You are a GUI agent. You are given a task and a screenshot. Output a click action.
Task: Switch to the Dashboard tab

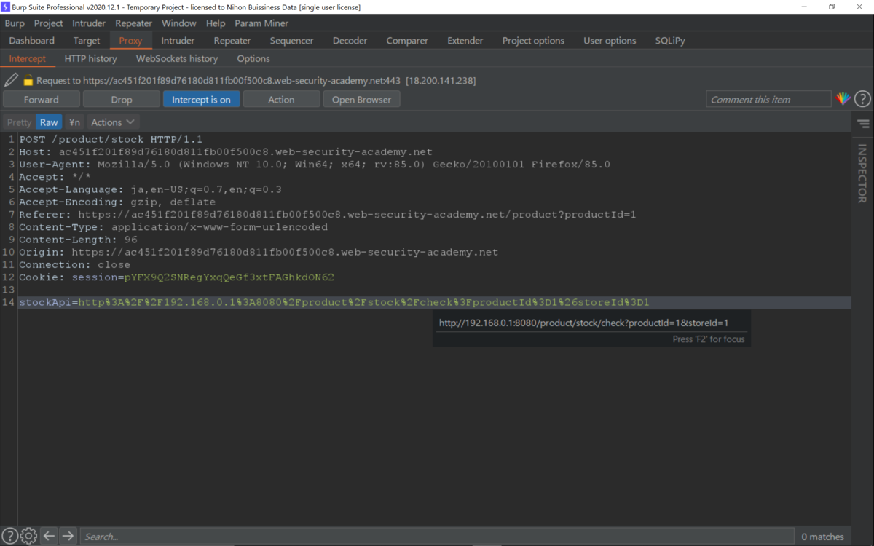[32, 41]
